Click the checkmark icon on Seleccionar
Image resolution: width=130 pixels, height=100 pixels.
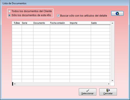[88, 91]
